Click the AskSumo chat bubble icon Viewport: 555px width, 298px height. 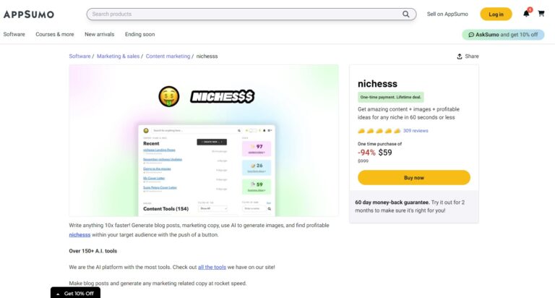(x=470, y=34)
